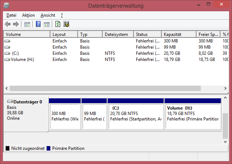232x164 pixels.
Task: Open the Aktion menu
Action: pos(28,15)
